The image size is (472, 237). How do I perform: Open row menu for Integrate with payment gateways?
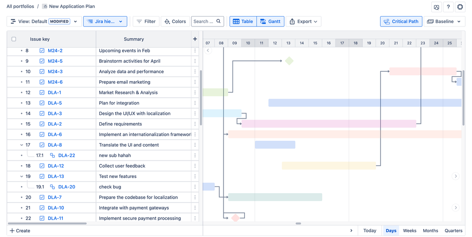pyautogui.click(x=195, y=208)
